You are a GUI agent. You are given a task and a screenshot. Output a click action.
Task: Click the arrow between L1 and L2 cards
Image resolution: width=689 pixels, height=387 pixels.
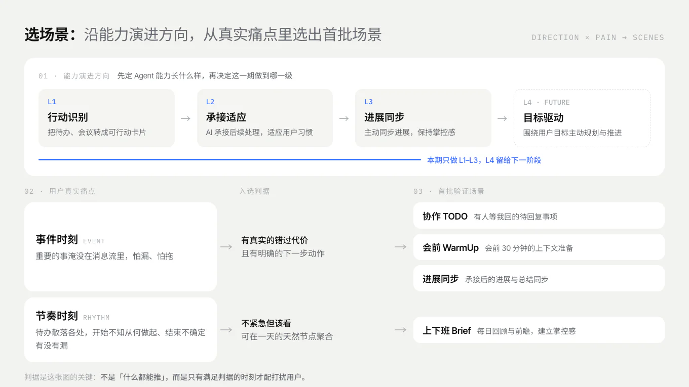pyautogui.click(x=186, y=118)
